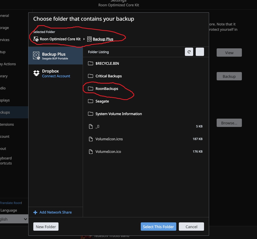Open the RoonBackups folder name
This screenshot has width=257, height=239.
107,89
